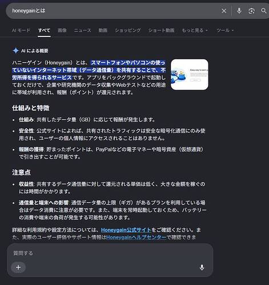Select the すべて tab
269x285 pixels.
[x=44, y=30]
